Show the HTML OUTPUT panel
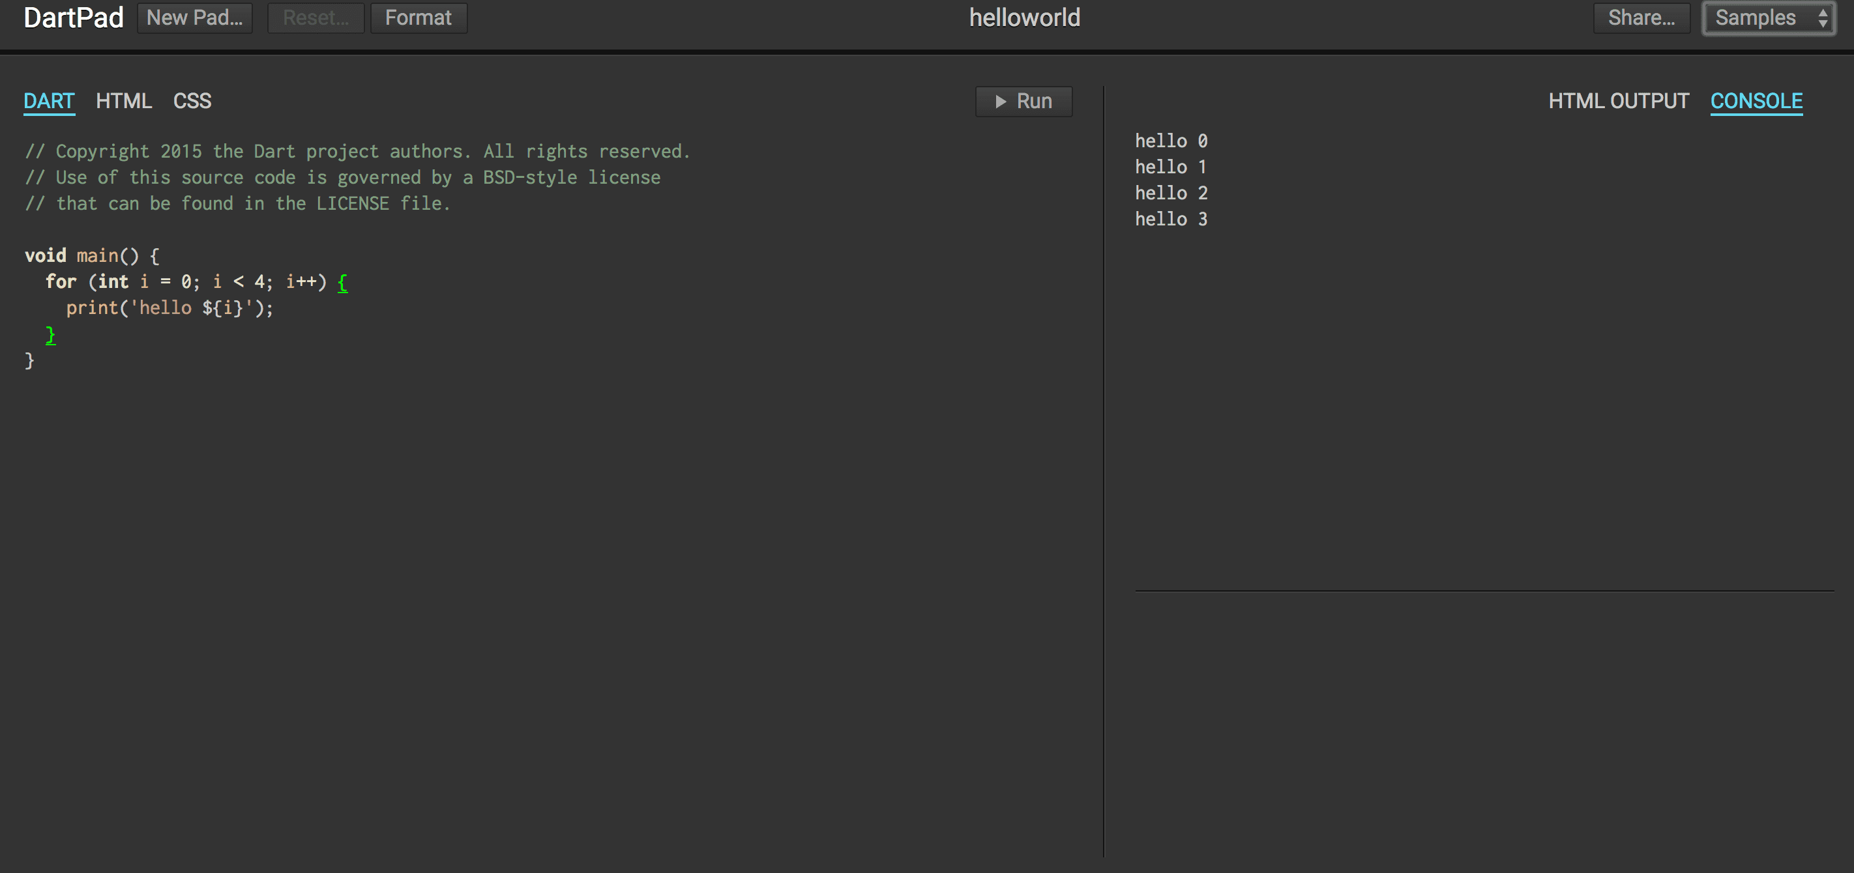Image resolution: width=1854 pixels, height=873 pixels. [x=1619, y=101]
